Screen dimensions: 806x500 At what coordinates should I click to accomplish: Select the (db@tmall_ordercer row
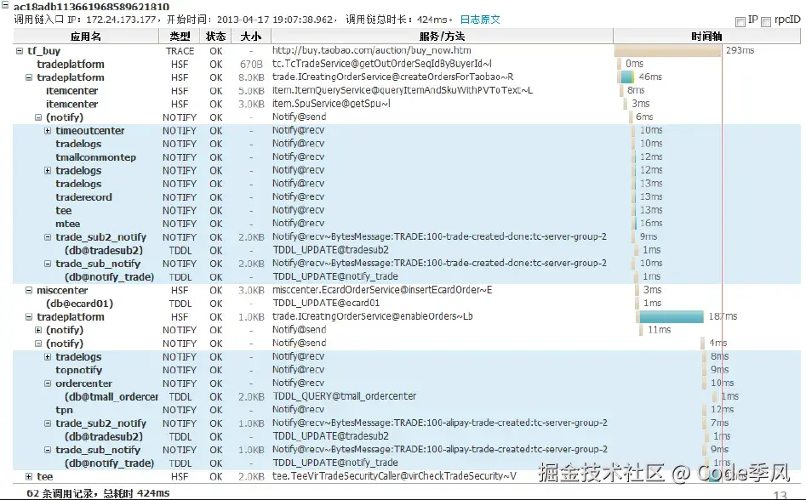tap(407, 397)
